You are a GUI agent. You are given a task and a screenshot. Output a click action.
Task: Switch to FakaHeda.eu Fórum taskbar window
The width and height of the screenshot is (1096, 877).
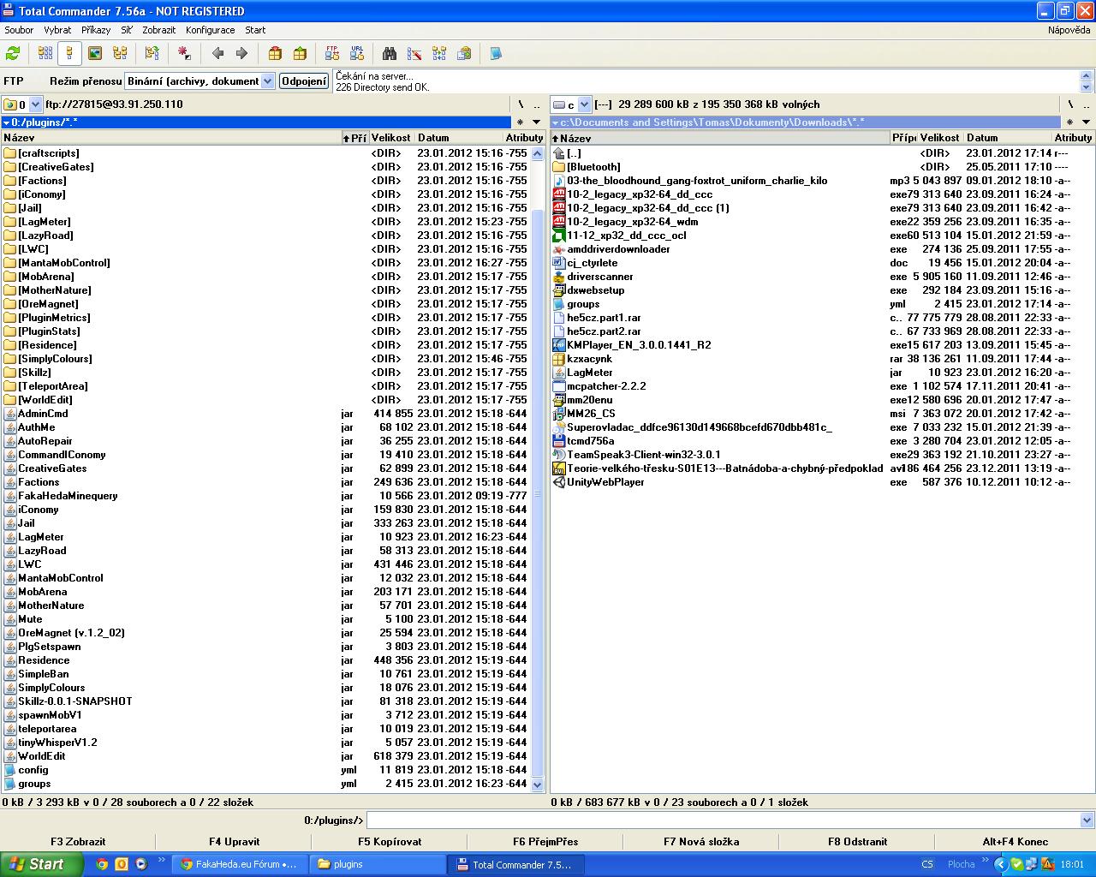click(240, 864)
